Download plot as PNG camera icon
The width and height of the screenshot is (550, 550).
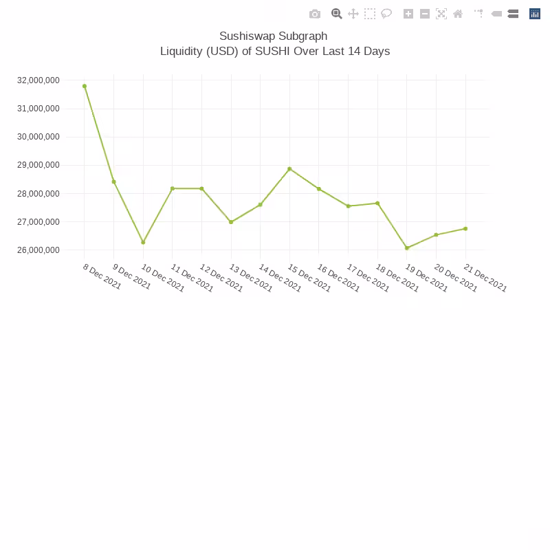[x=315, y=14]
